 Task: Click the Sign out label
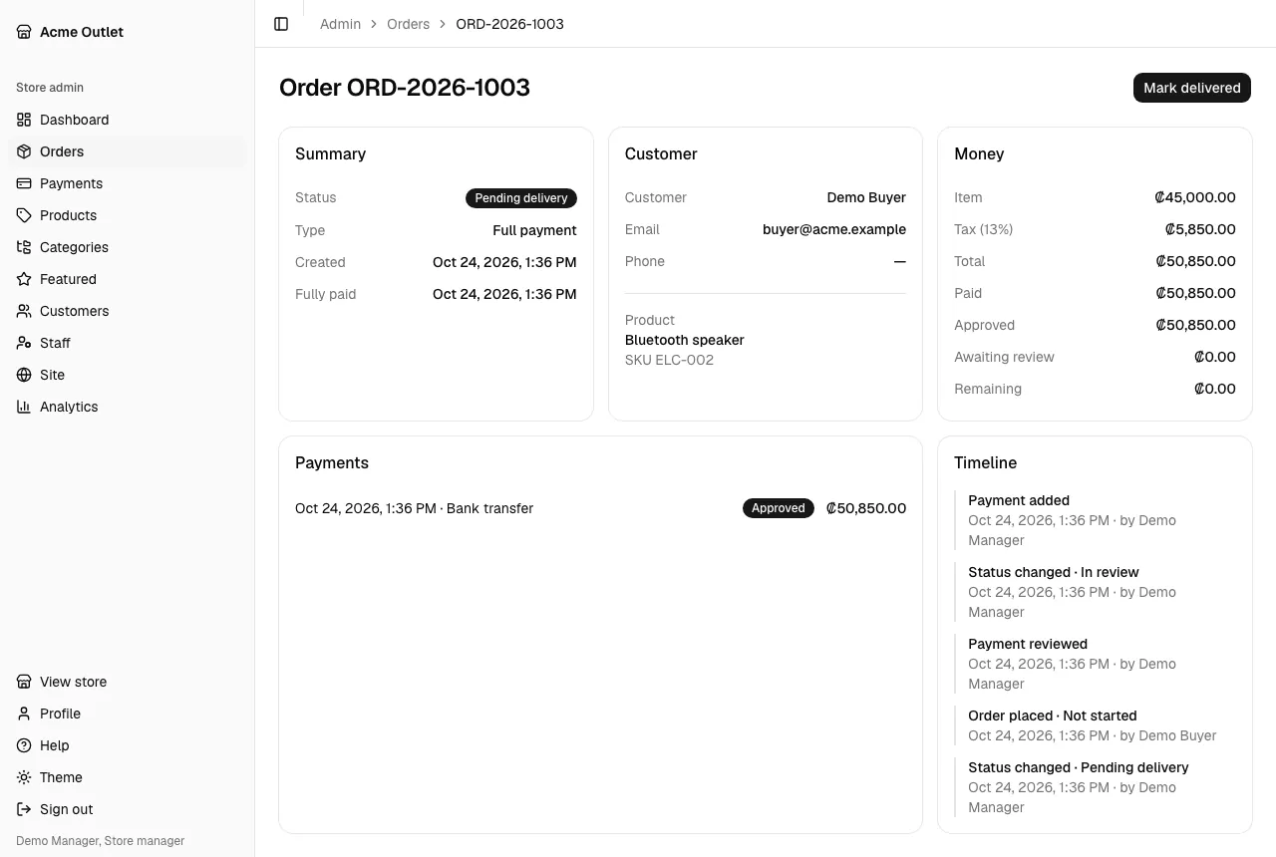[x=67, y=809]
